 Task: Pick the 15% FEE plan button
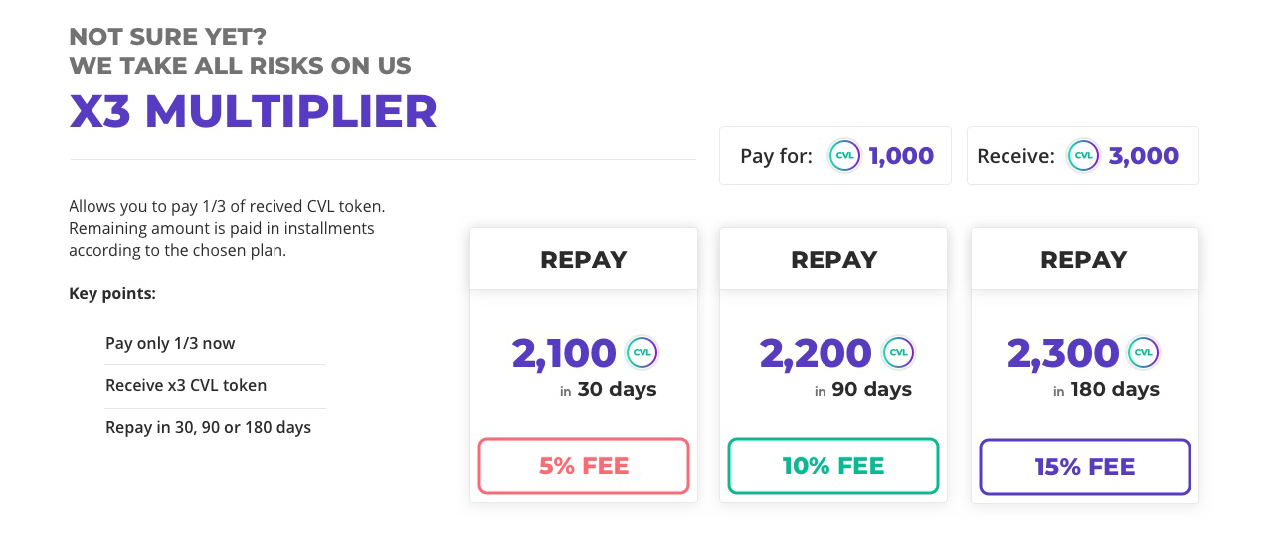tap(1085, 466)
